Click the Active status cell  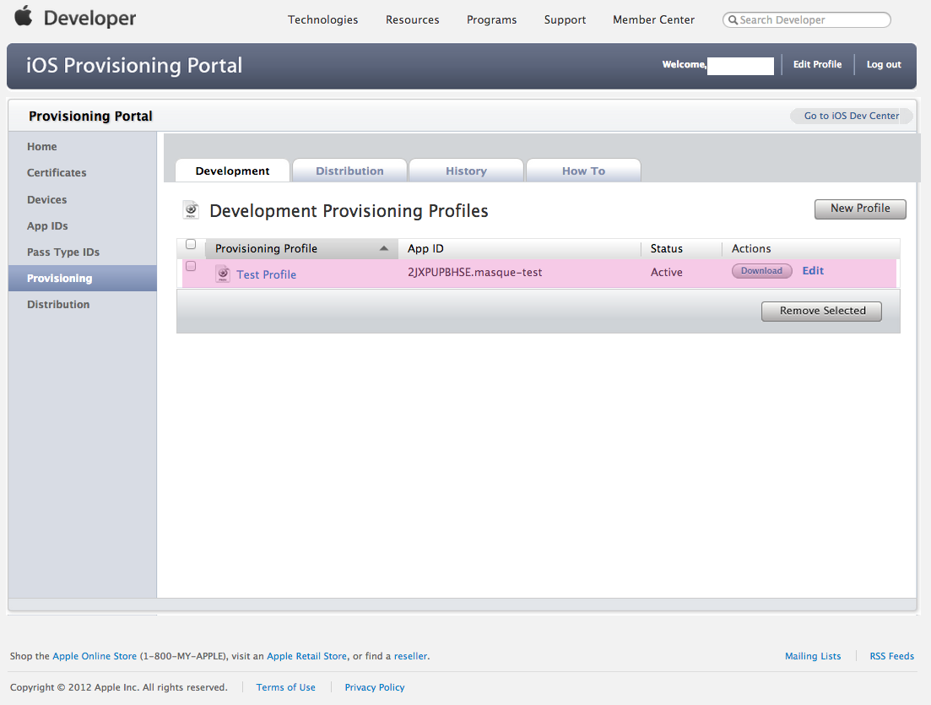(x=666, y=272)
